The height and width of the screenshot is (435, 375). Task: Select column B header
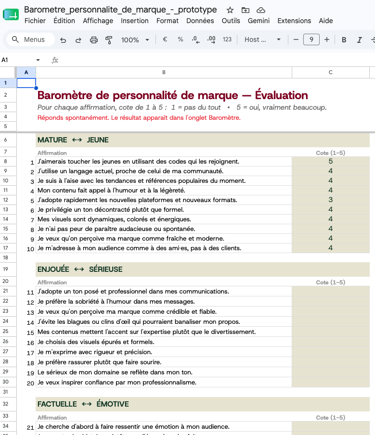coord(164,72)
